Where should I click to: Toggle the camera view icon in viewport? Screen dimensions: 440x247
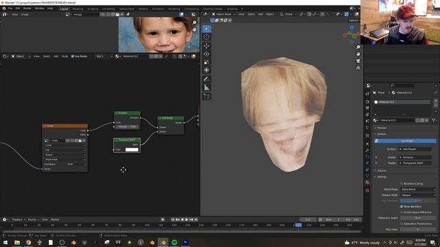coord(358,61)
